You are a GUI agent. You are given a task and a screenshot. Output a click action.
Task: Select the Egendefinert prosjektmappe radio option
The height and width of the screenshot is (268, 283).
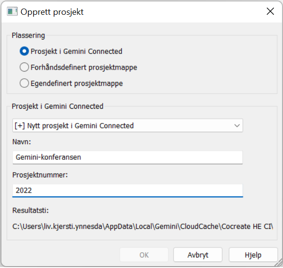[24, 83]
